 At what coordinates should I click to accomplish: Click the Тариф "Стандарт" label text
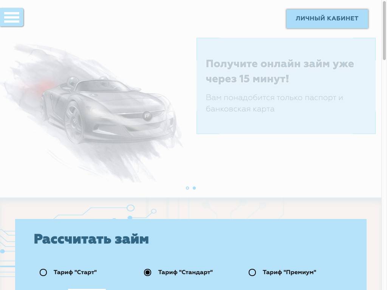pos(185,272)
